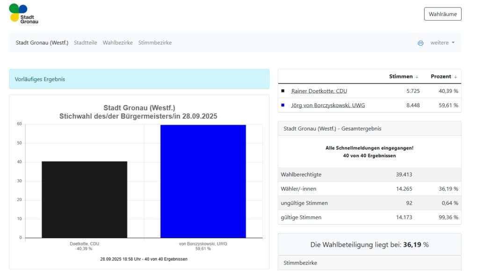This screenshot has height=271, width=479.
Task: Click the blue UWG color square
Action: [283, 105]
